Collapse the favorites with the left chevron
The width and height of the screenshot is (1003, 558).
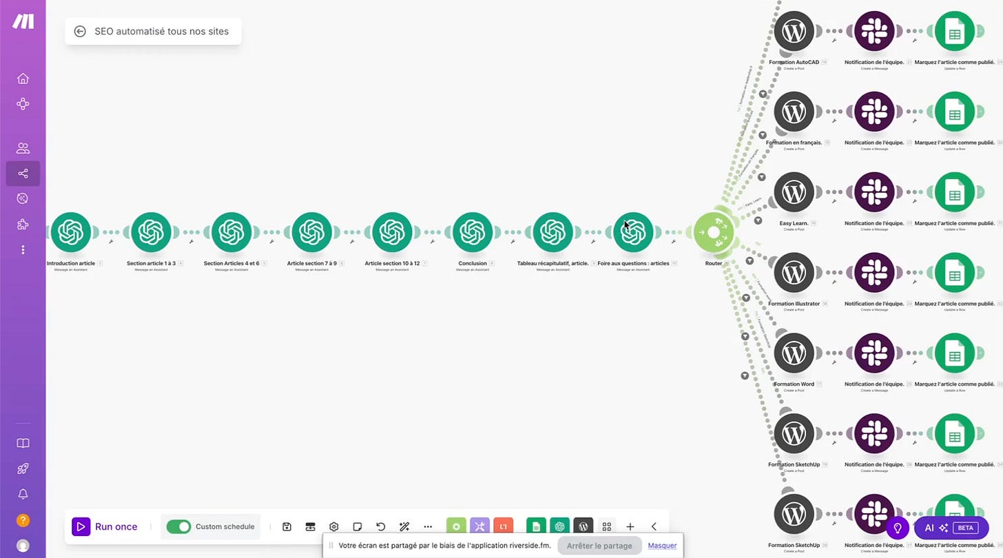point(654,526)
